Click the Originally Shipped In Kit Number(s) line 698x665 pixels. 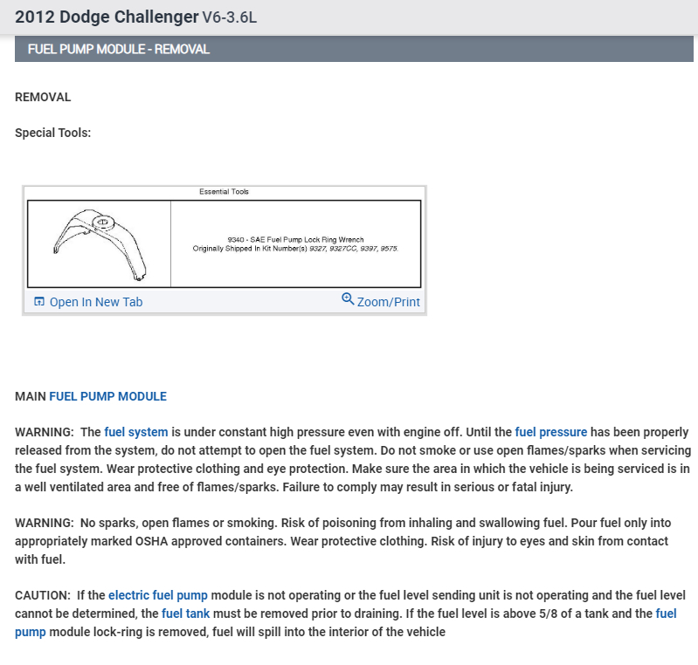coord(295,248)
